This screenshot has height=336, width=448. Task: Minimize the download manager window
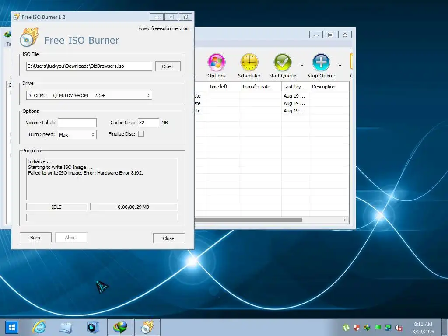316,35
